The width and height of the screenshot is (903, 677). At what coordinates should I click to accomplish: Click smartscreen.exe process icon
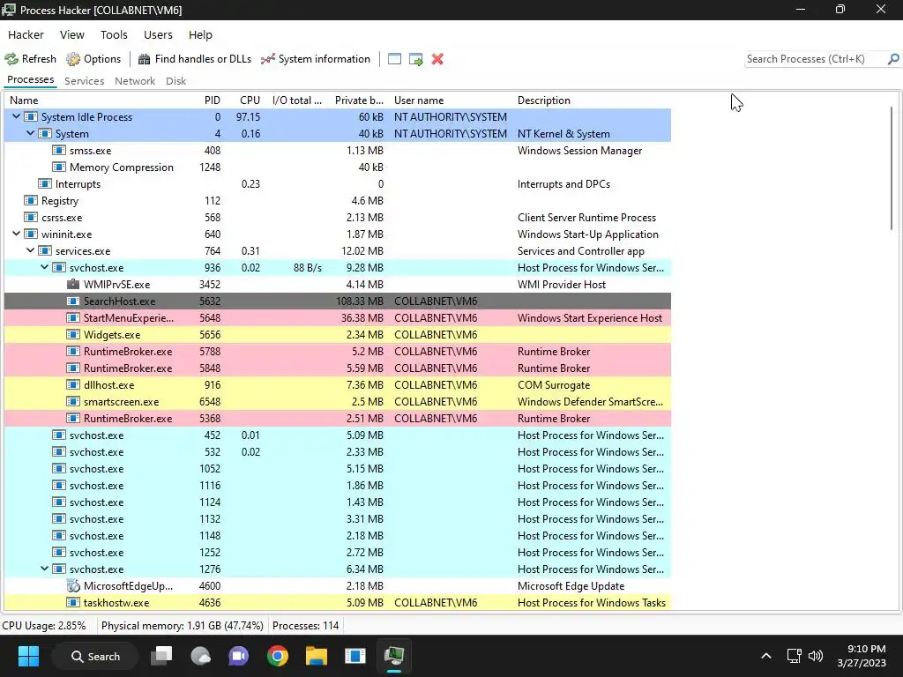pos(73,402)
